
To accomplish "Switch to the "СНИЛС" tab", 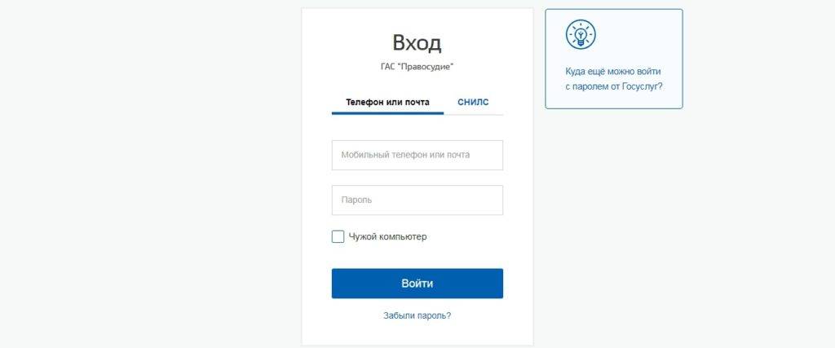I will click(473, 103).
